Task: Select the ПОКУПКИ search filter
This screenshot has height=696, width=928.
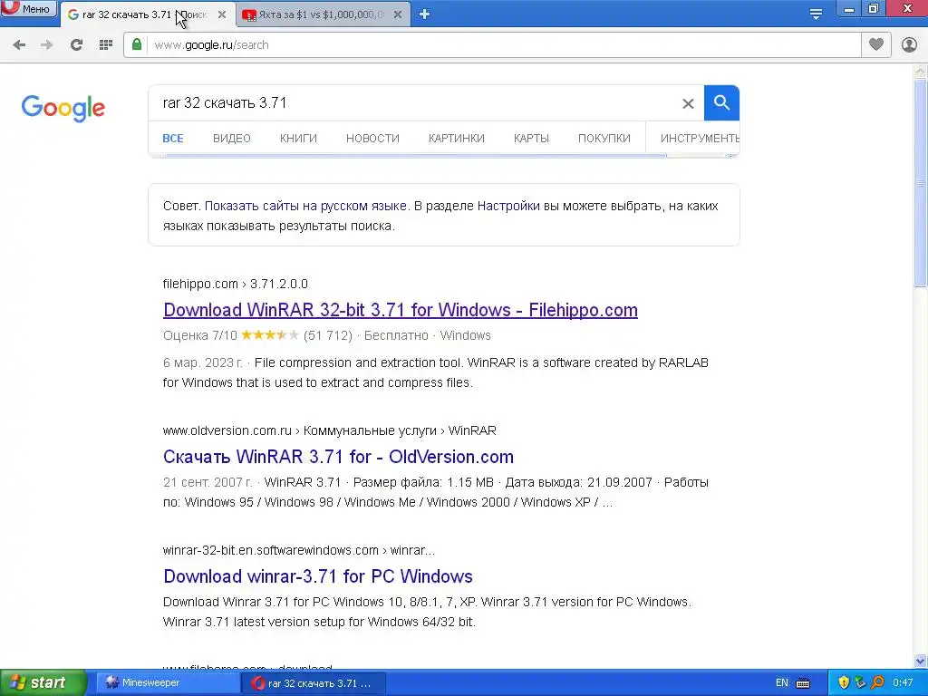Action: [604, 139]
